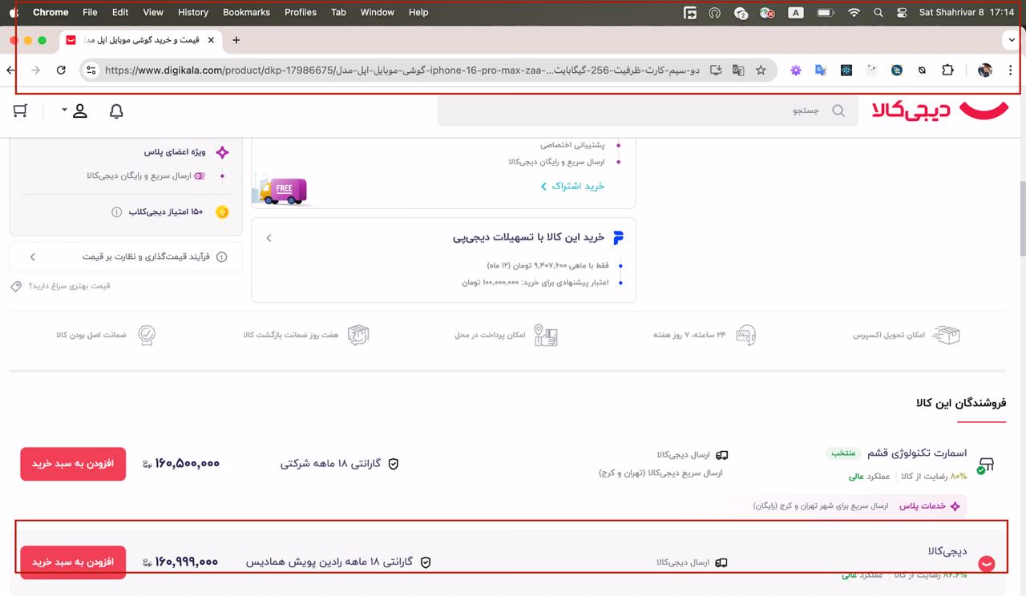Open the user account dropdown

[x=75, y=111]
